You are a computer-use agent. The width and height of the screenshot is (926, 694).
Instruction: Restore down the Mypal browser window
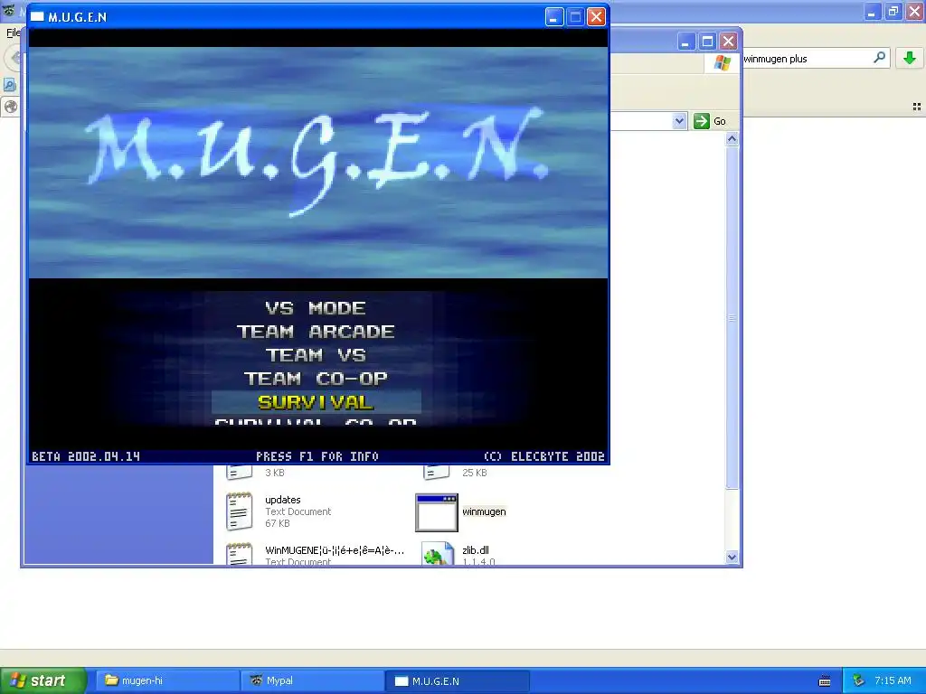pyautogui.click(x=893, y=11)
